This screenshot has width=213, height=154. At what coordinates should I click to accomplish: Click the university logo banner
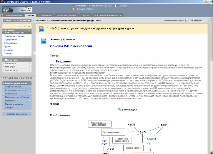[17, 9]
